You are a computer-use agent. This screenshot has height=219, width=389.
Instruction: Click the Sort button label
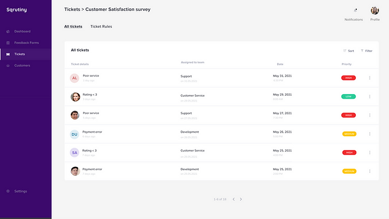coord(351,51)
